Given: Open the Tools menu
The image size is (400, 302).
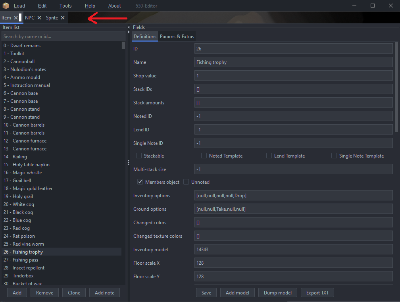Looking at the screenshot, I should tap(65, 6).
